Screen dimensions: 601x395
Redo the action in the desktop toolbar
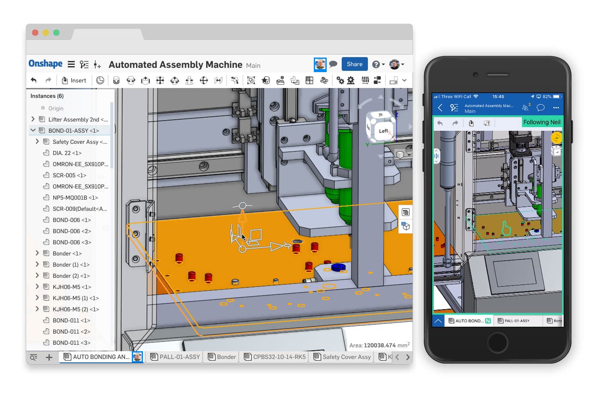[49, 80]
